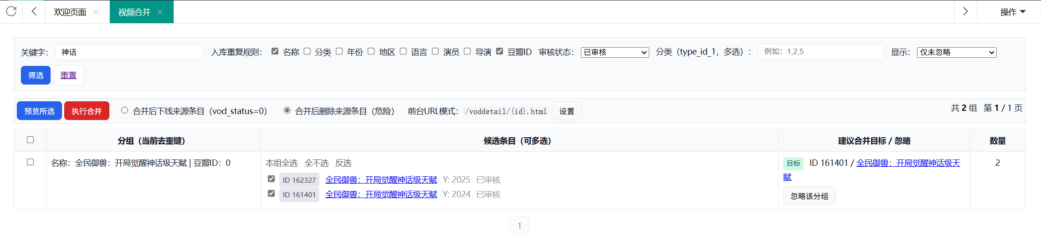The width and height of the screenshot is (1041, 249).
Task: Uncheck the 豆瓣ID checkbox
Action: (x=499, y=51)
